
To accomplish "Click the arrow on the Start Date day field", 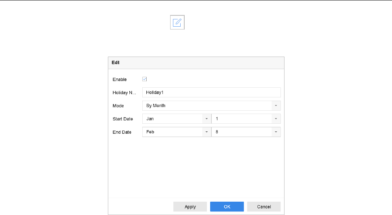I will [x=276, y=119].
